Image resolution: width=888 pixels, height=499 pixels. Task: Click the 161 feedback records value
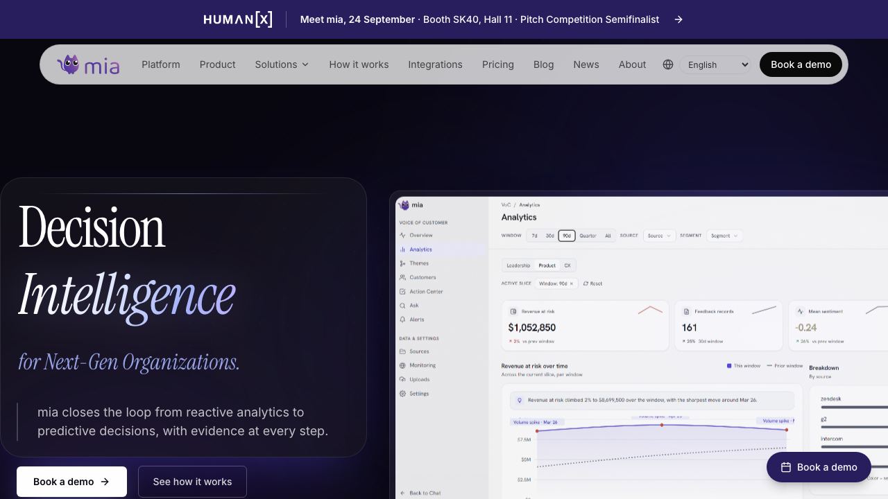(690, 327)
